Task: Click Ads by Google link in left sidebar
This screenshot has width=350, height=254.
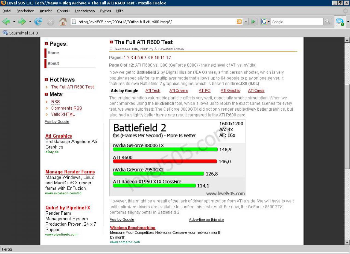Action: pyautogui.click(x=57, y=122)
